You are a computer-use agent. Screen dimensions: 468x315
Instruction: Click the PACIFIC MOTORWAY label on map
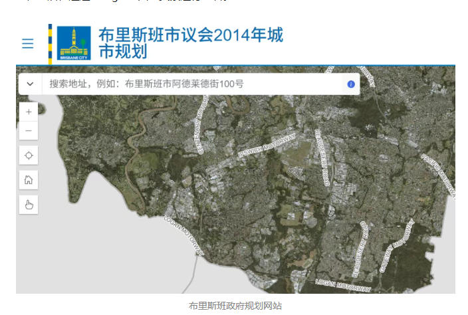(438, 175)
